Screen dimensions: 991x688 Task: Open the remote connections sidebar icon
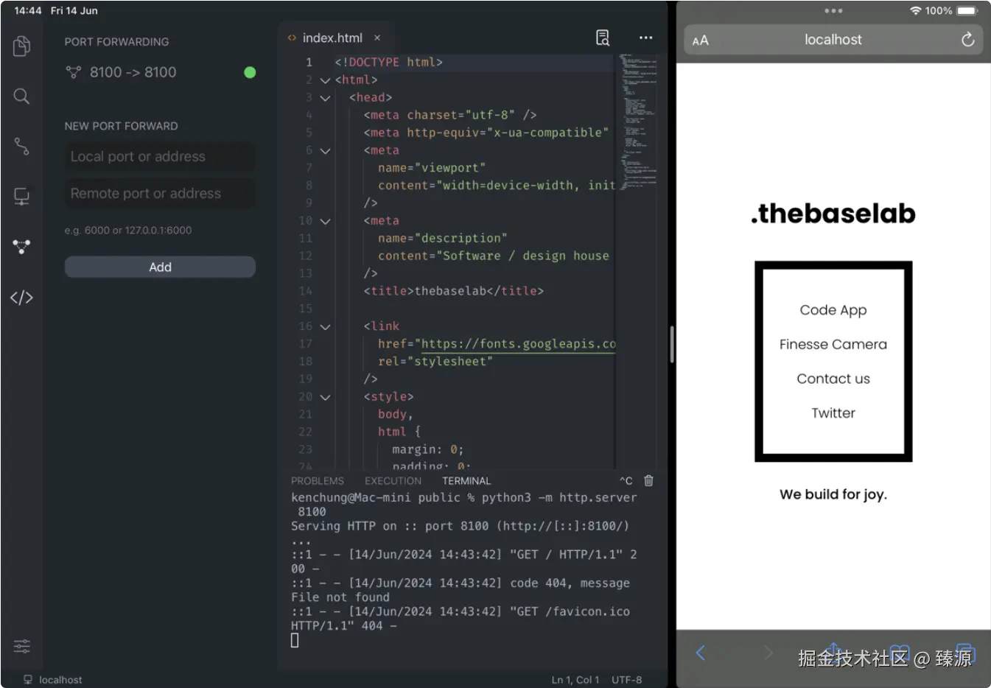click(21, 196)
